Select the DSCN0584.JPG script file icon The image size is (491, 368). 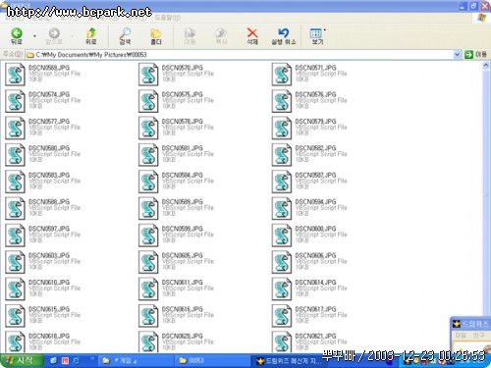coord(148,182)
